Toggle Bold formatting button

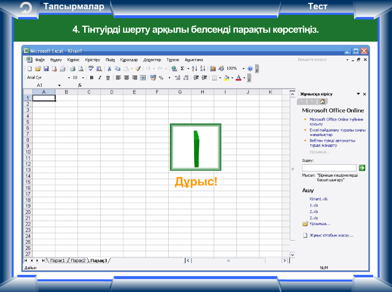[x=91, y=78]
